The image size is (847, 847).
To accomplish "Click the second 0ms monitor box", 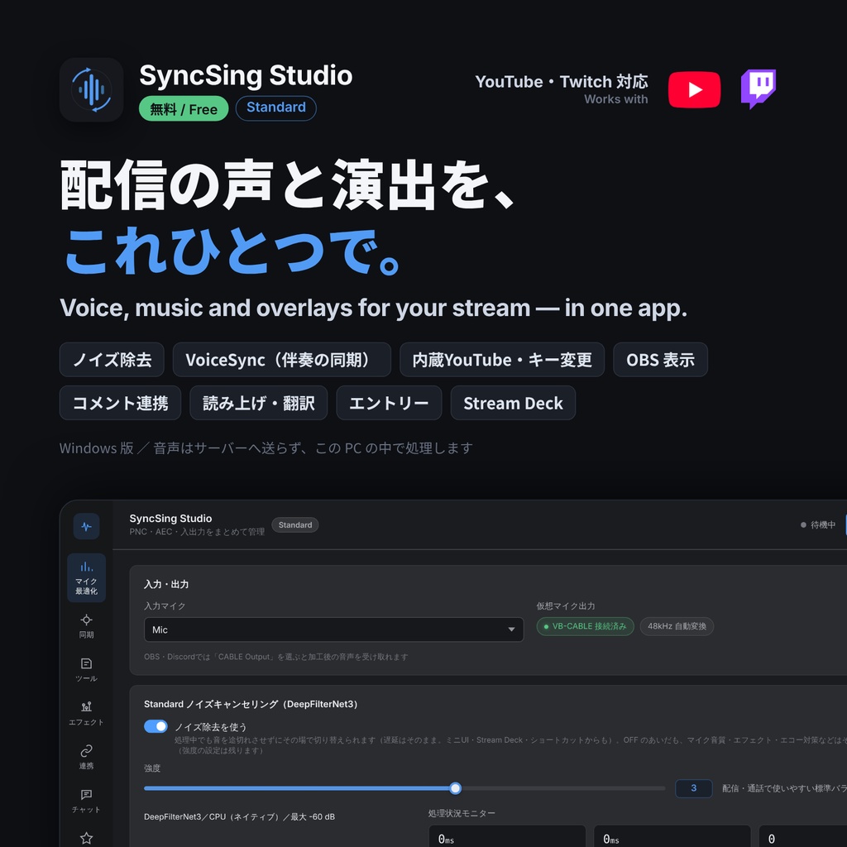I will [x=672, y=836].
